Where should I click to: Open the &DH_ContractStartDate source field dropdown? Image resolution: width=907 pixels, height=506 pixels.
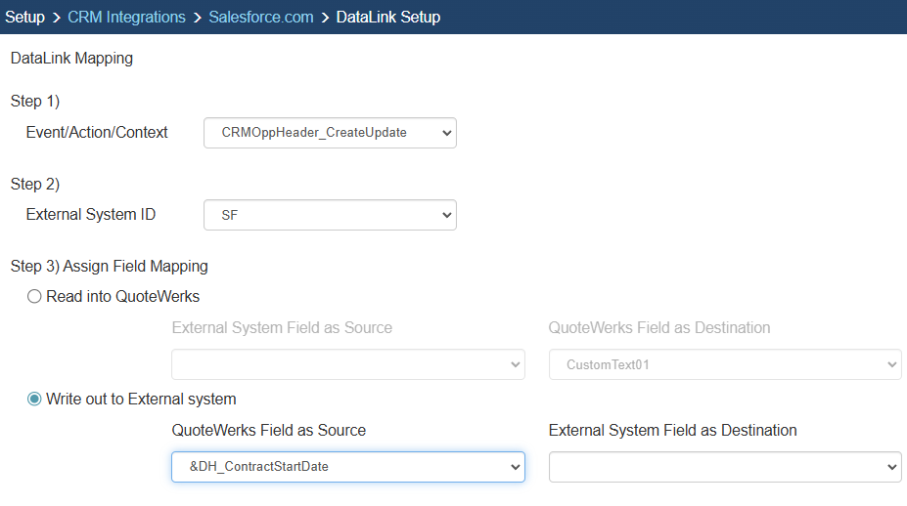pos(347,467)
